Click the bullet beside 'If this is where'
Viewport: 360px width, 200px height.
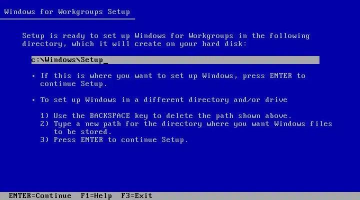tap(34, 76)
